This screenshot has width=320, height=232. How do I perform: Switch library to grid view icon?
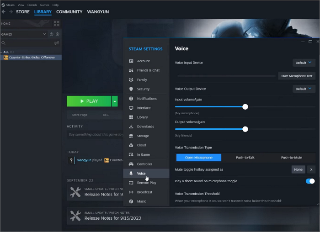[57, 23]
